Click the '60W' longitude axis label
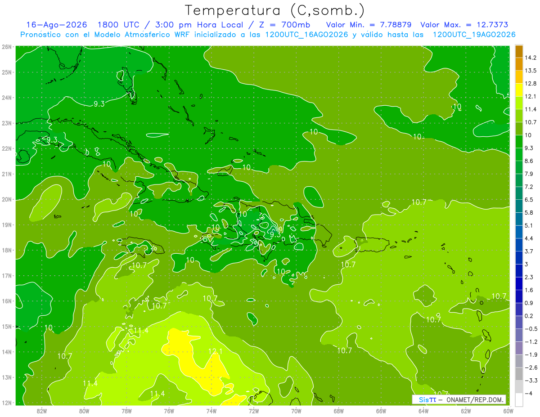 508,411
